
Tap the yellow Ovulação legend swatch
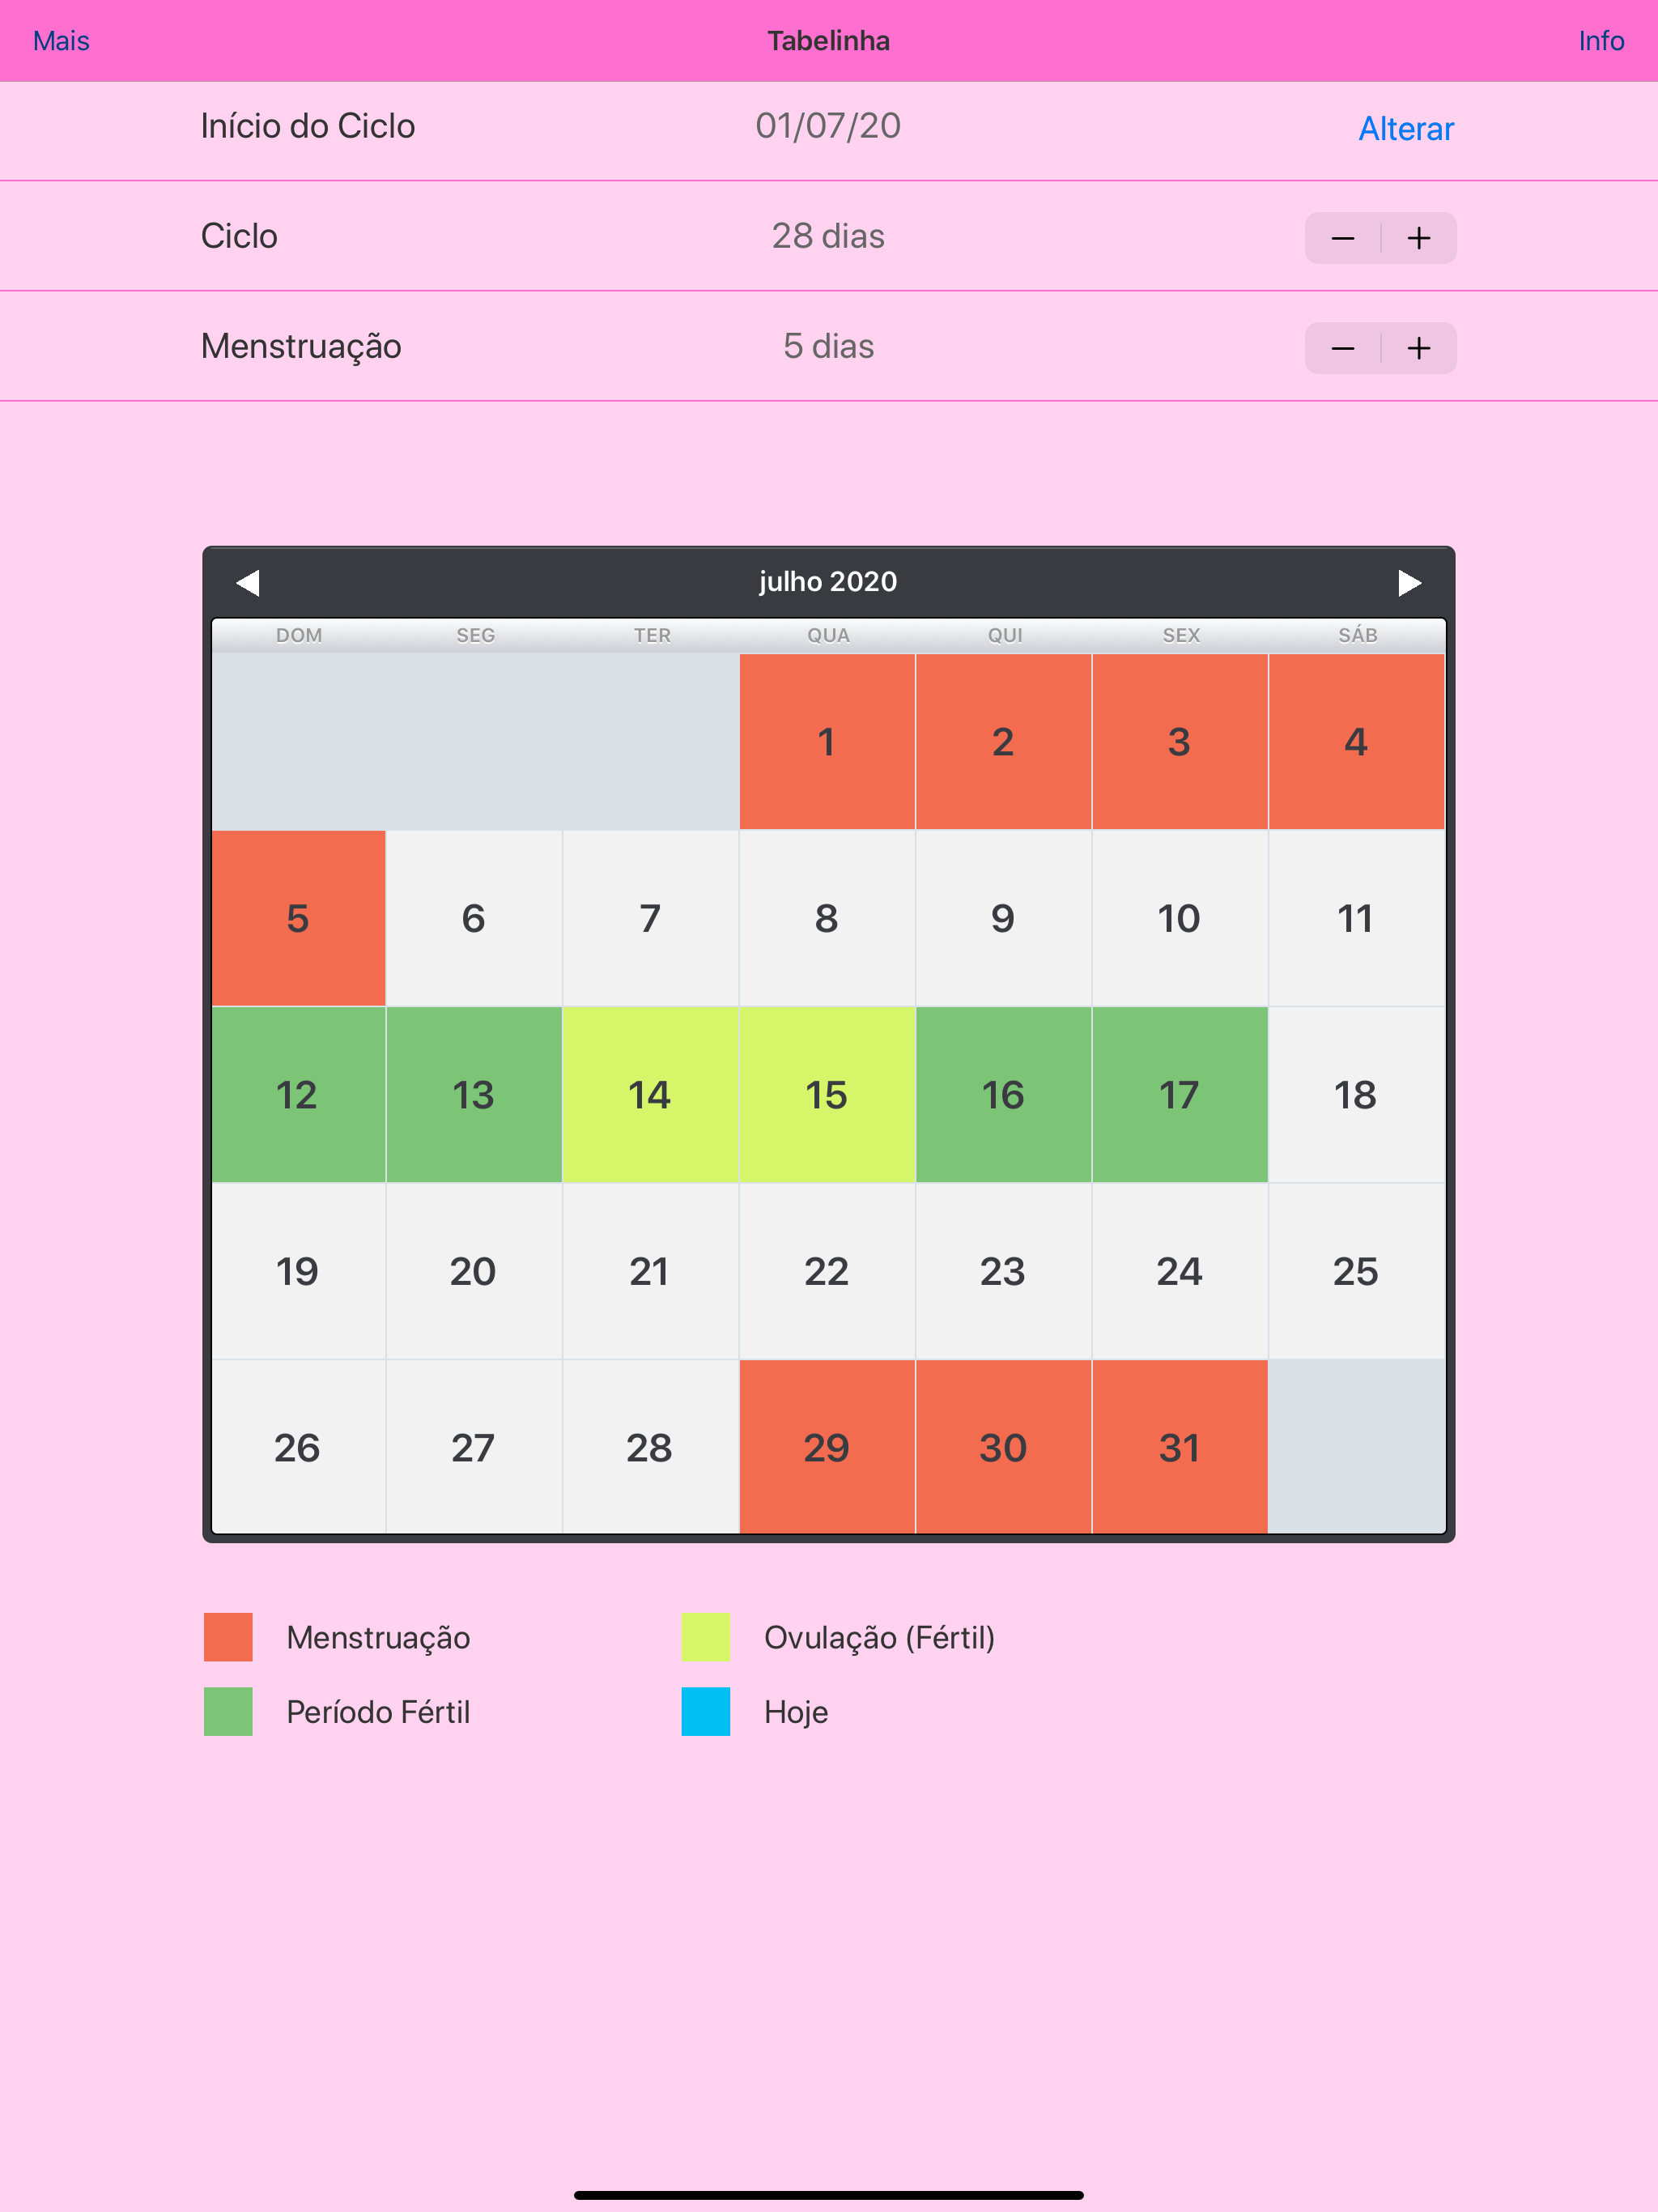click(705, 1637)
